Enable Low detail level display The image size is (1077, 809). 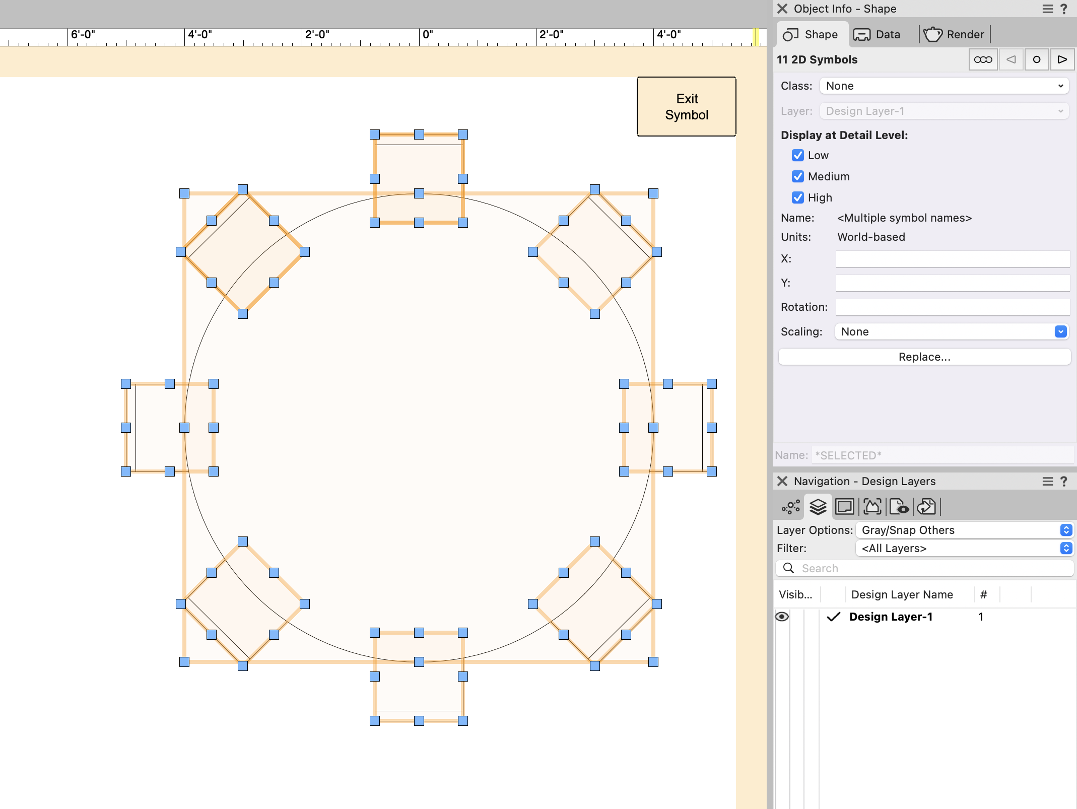(798, 155)
